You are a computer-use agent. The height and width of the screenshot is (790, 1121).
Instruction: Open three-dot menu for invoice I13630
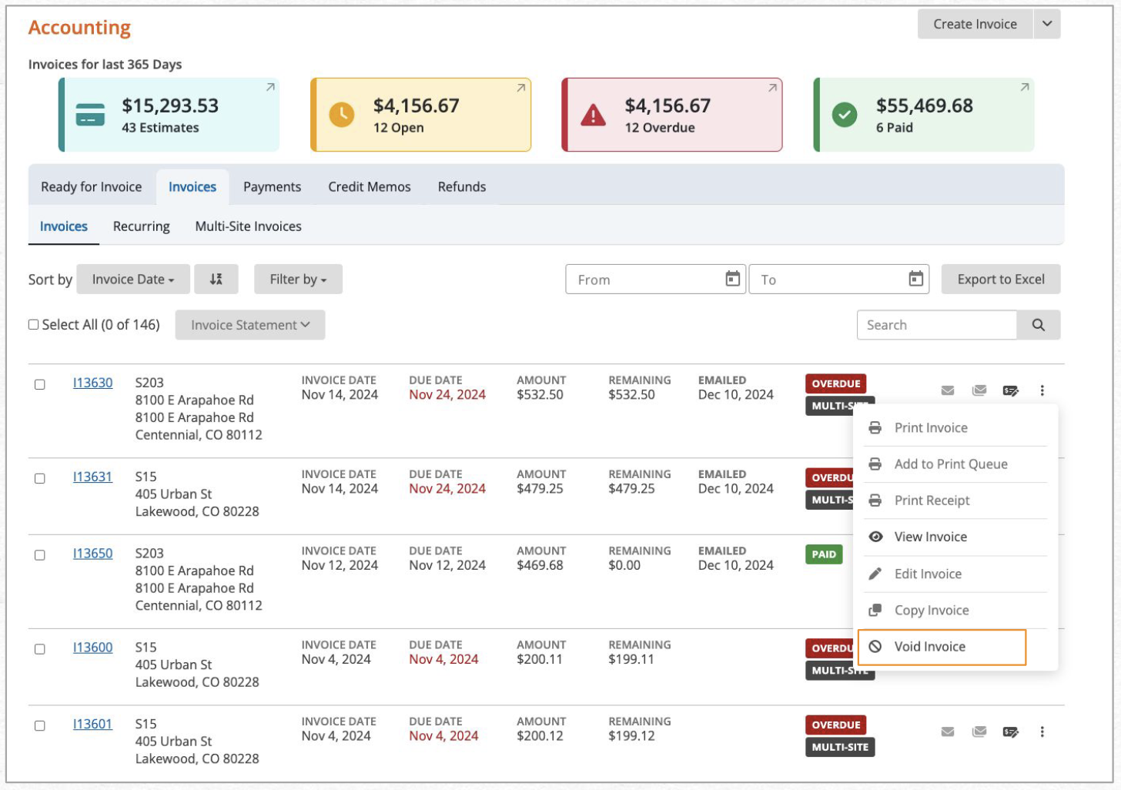(x=1042, y=390)
